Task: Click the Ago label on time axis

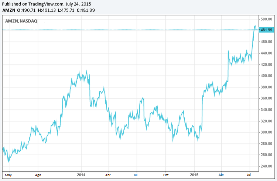Action: (x=38, y=174)
